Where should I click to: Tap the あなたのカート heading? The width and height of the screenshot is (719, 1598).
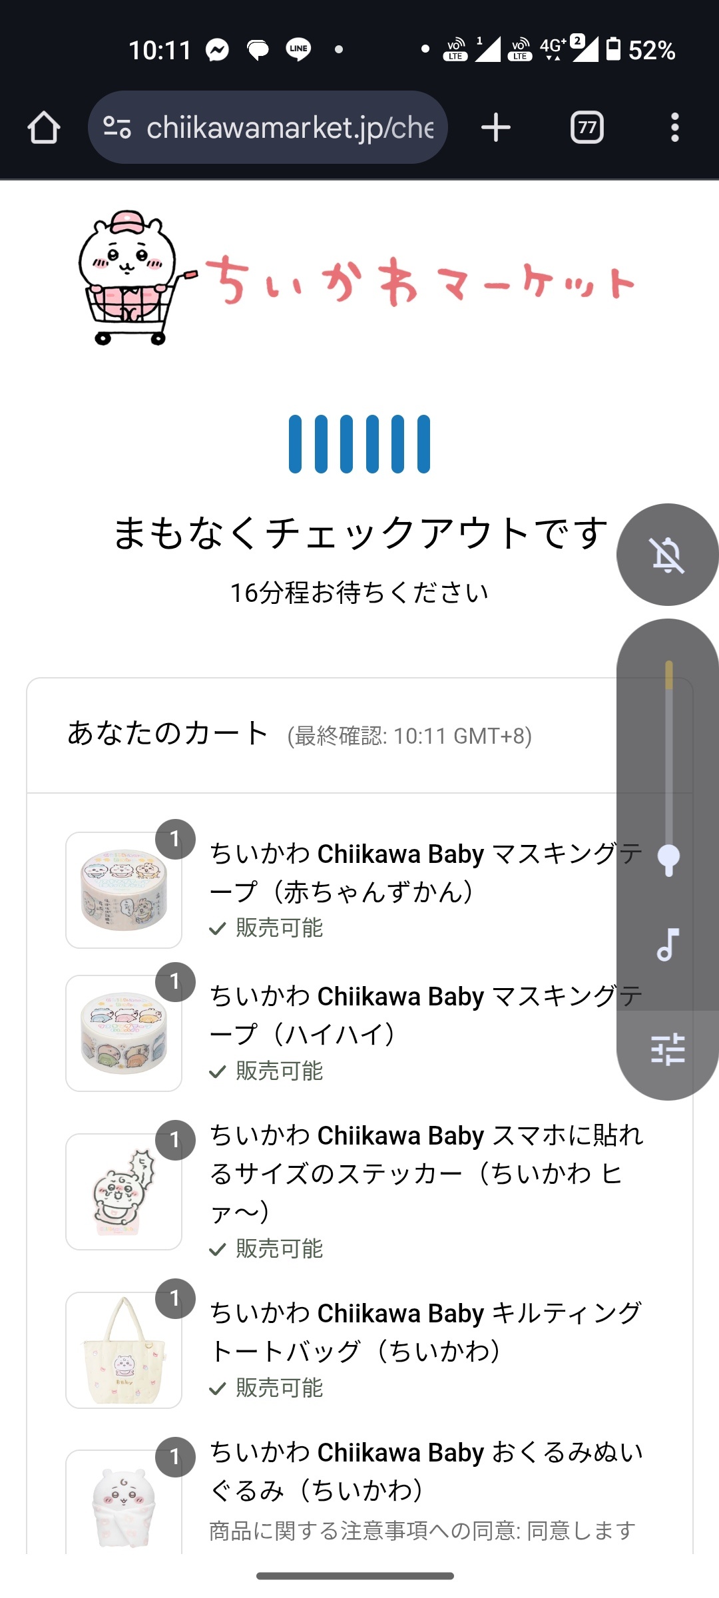(x=168, y=733)
